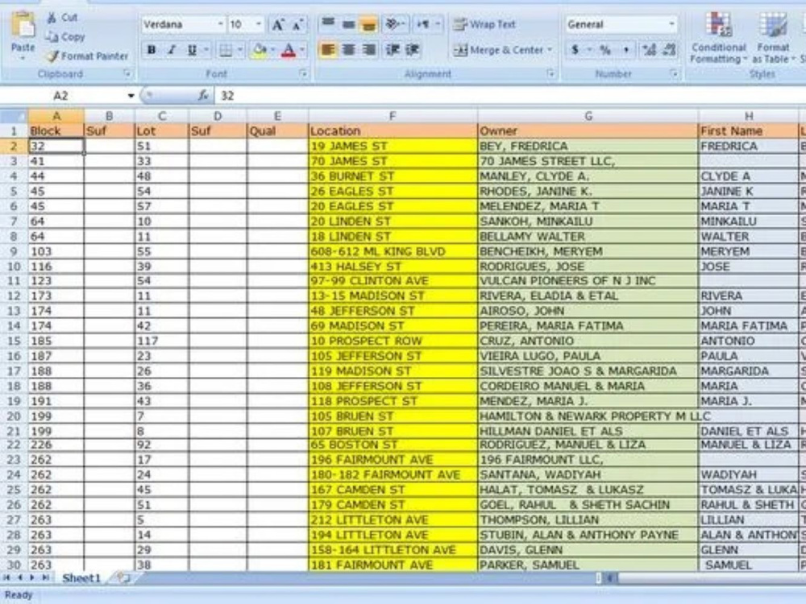806x604 pixels.
Task: Click the Paste clipboard icon
Action: (23, 26)
